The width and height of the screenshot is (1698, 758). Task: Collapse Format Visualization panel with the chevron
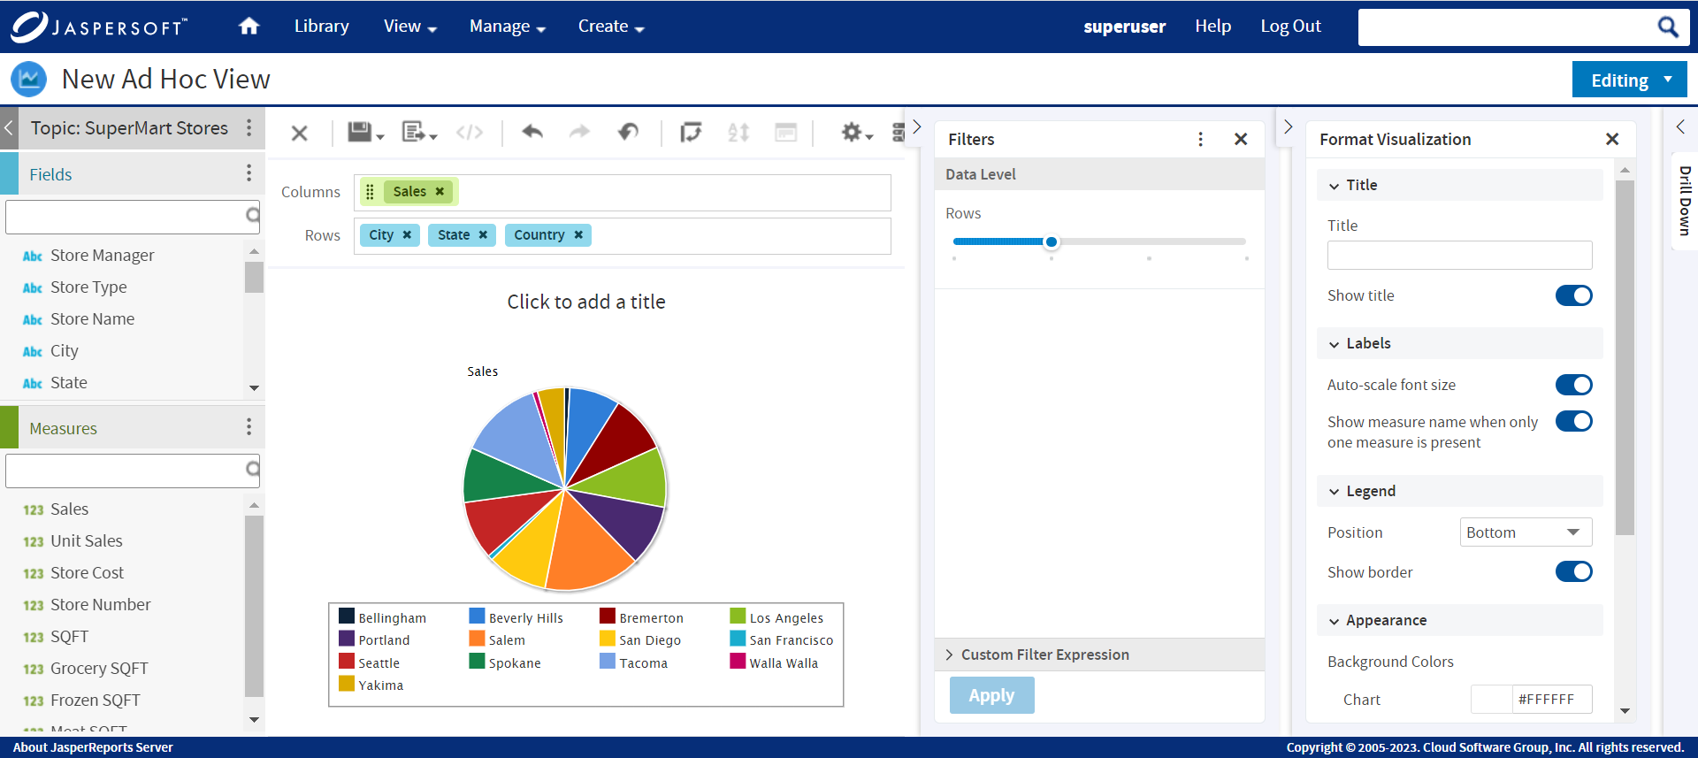[1289, 127]
